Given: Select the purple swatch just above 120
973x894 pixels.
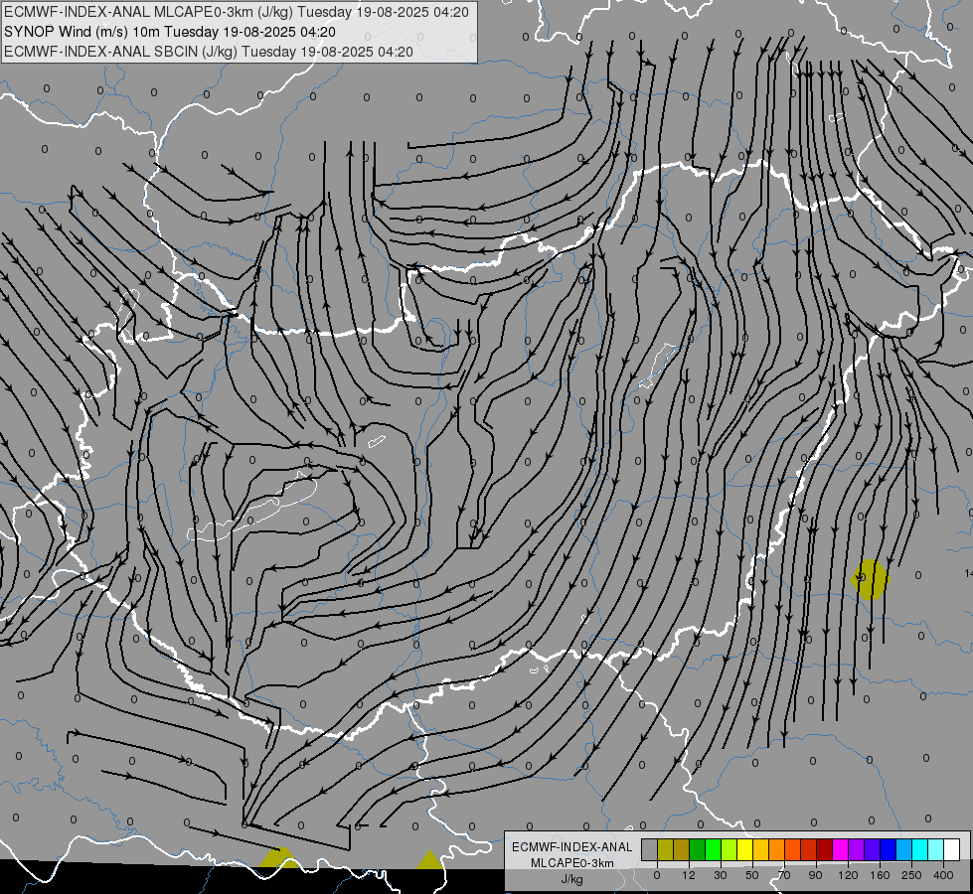Looking at the screenshot, I should point(857,849).
